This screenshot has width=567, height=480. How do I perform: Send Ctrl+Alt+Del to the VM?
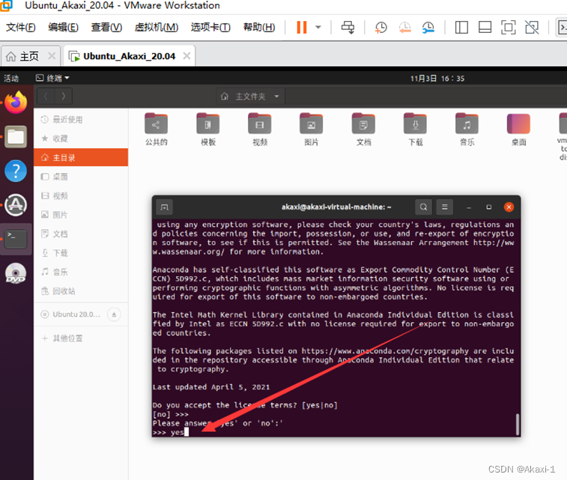pos(348,27)
